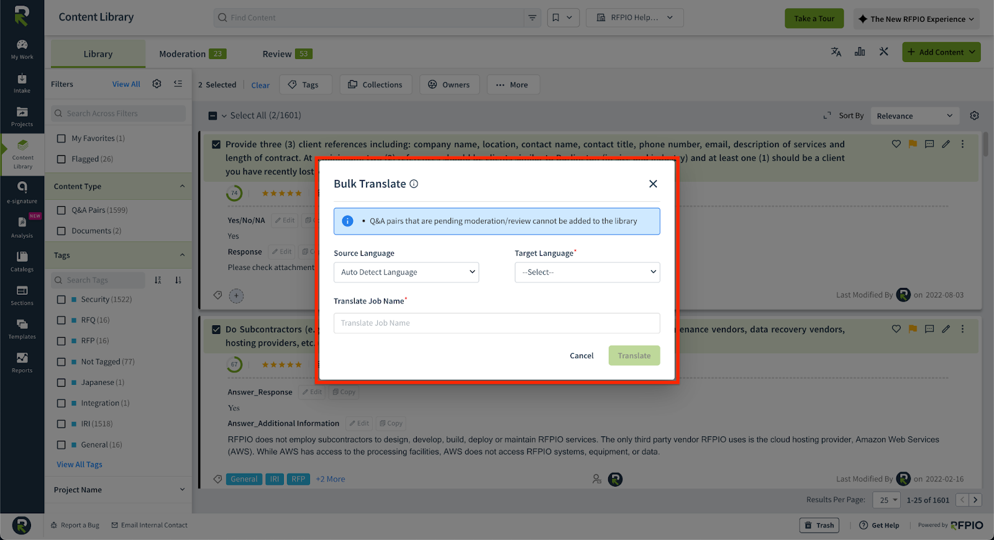The image size is (994, 540).
Task: Click the crossed tools icon near Add Content
Action: [x=883, y=52]
